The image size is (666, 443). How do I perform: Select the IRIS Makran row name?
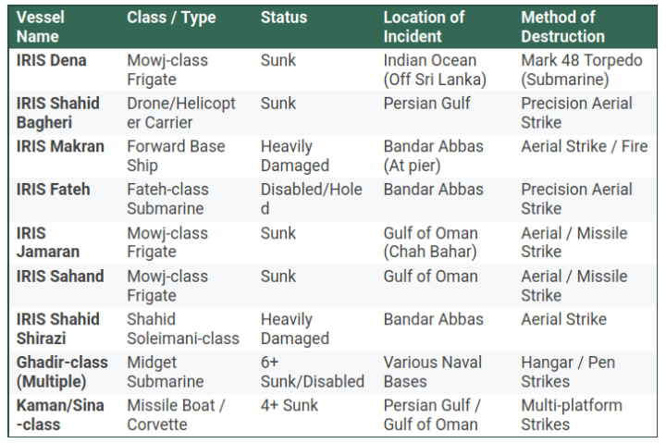coord(60,146)
